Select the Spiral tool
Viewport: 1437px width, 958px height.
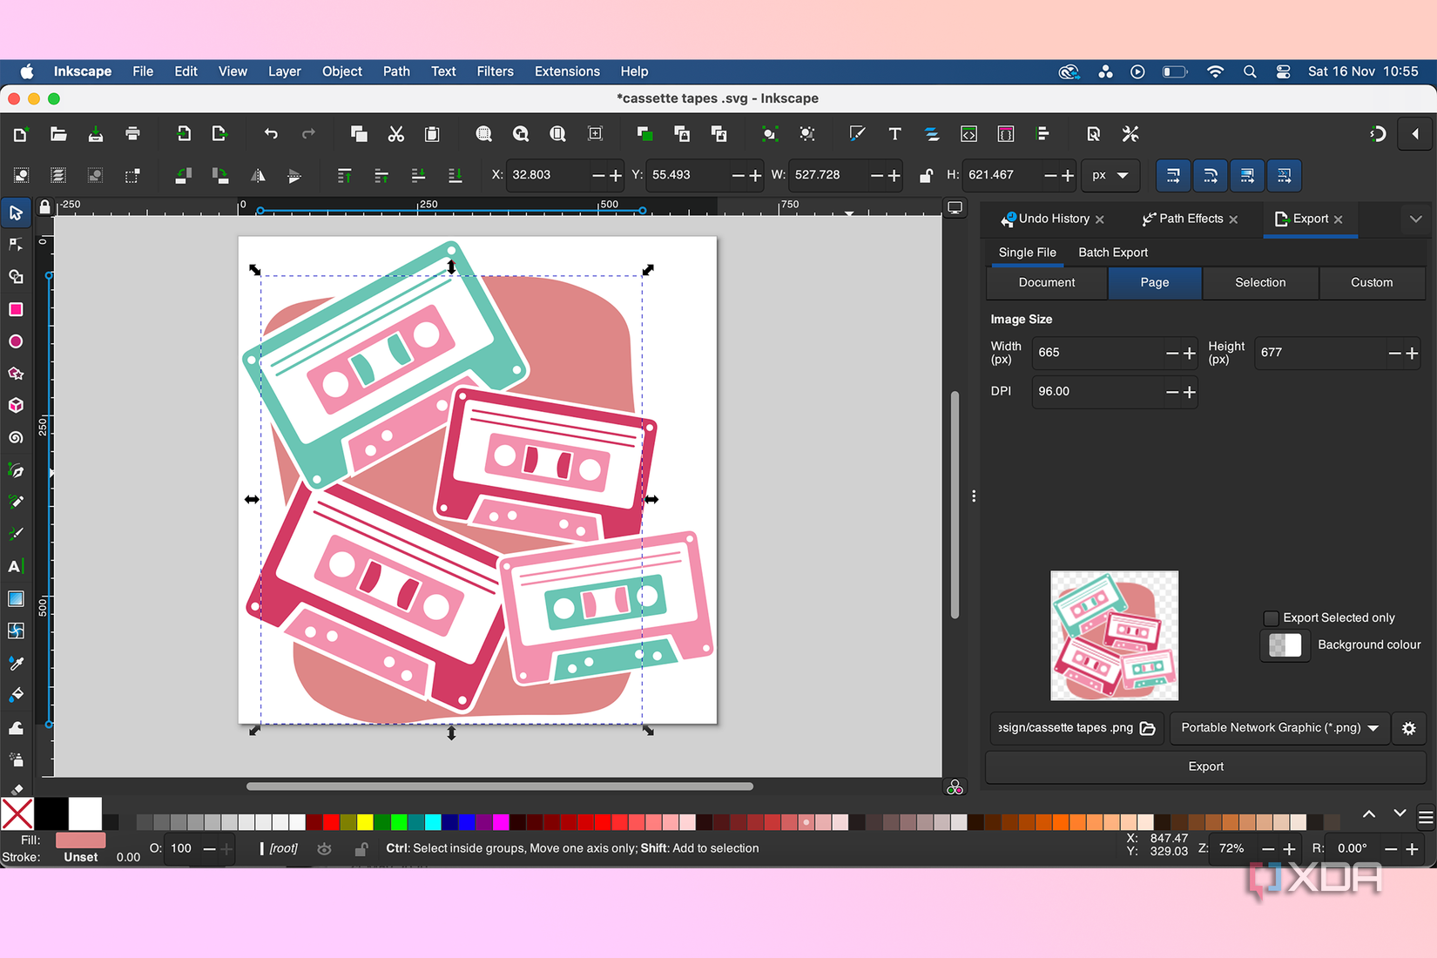(x=16, y=437)
